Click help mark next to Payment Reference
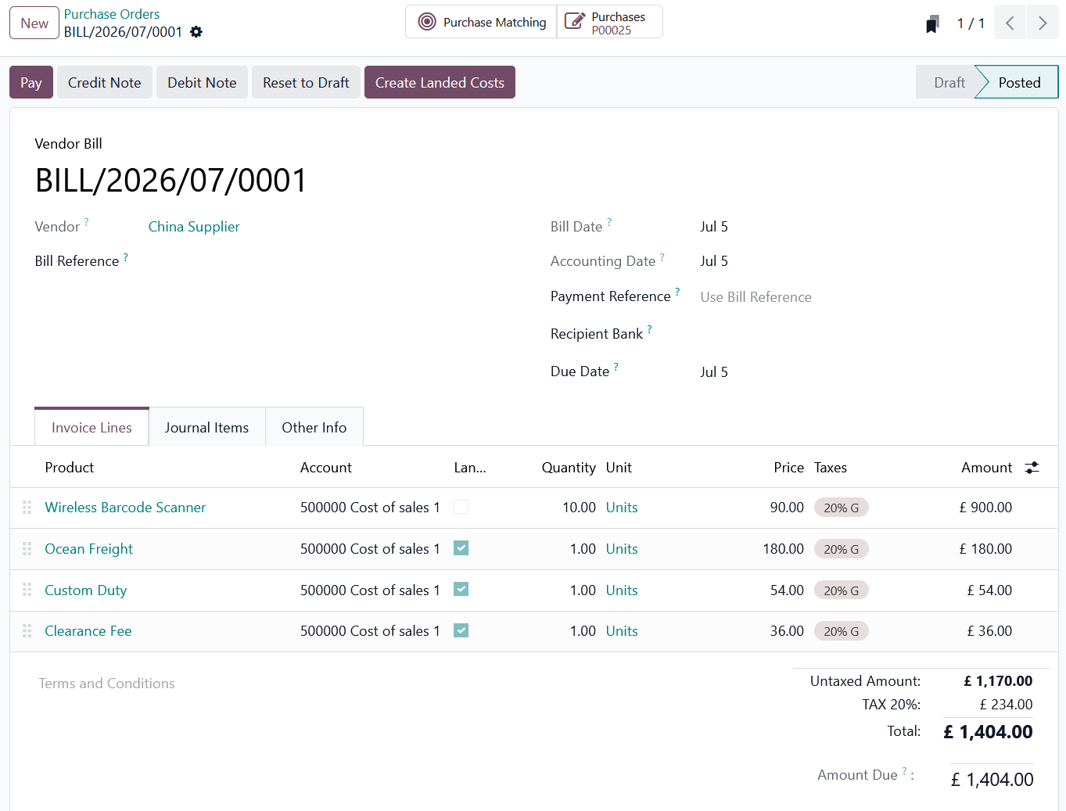This screenshot has height=811, width=1066. tap(677, 292)
